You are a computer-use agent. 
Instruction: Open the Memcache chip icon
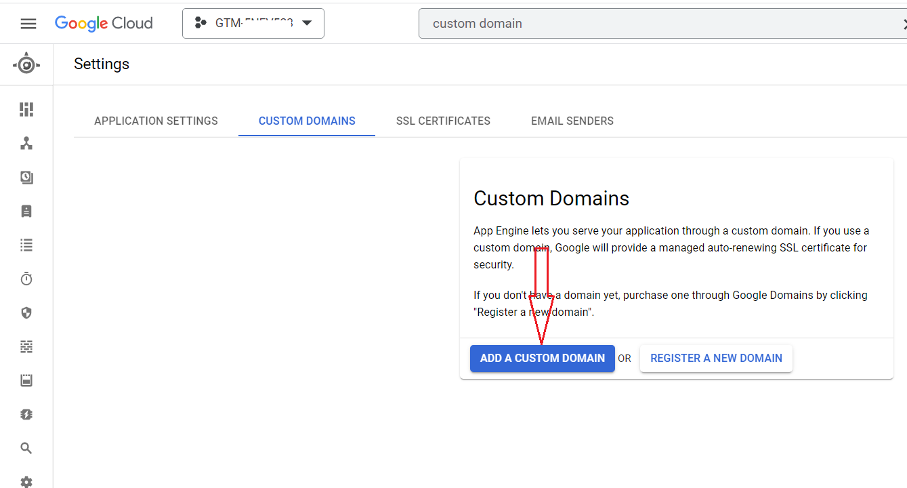point(26,414)
